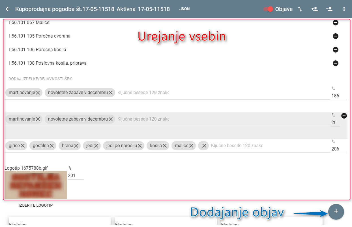Remove 'martinovanje' chip in first keyword row
This screenshot has height=227, width=352.
coord(38,93)
